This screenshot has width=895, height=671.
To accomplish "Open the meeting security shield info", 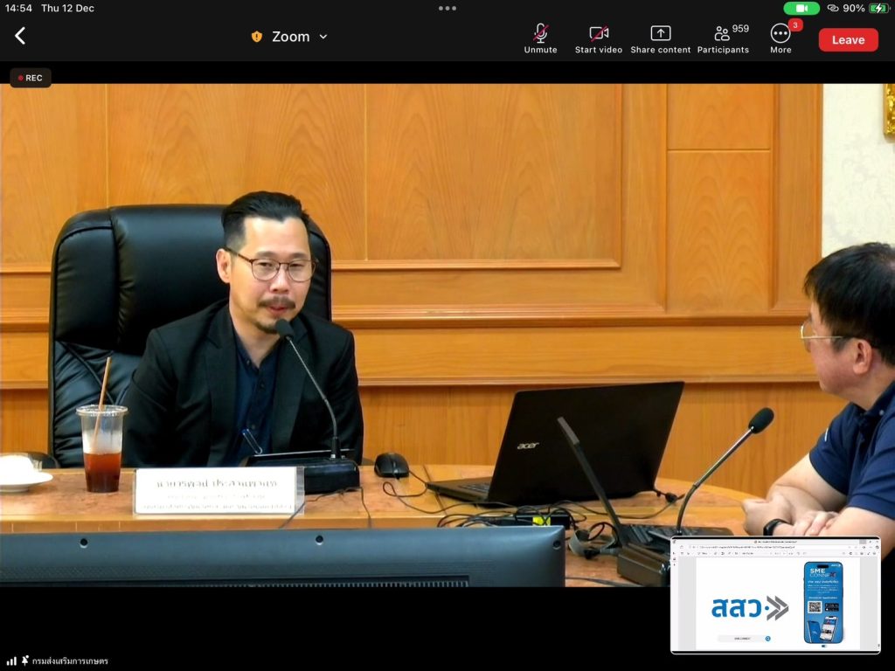I will click(256, 37).
